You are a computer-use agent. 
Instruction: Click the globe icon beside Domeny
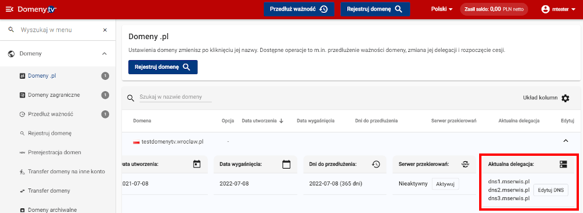[x=12, y=54]
